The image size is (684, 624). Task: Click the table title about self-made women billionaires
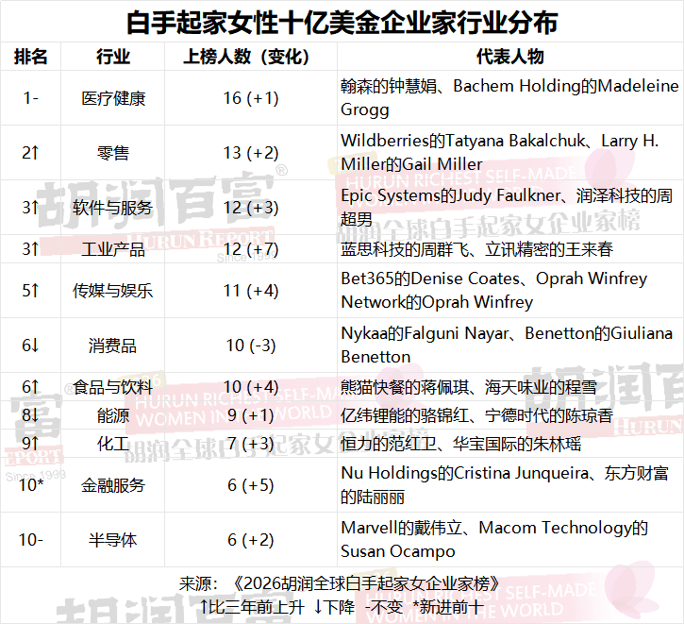point(342,21)
